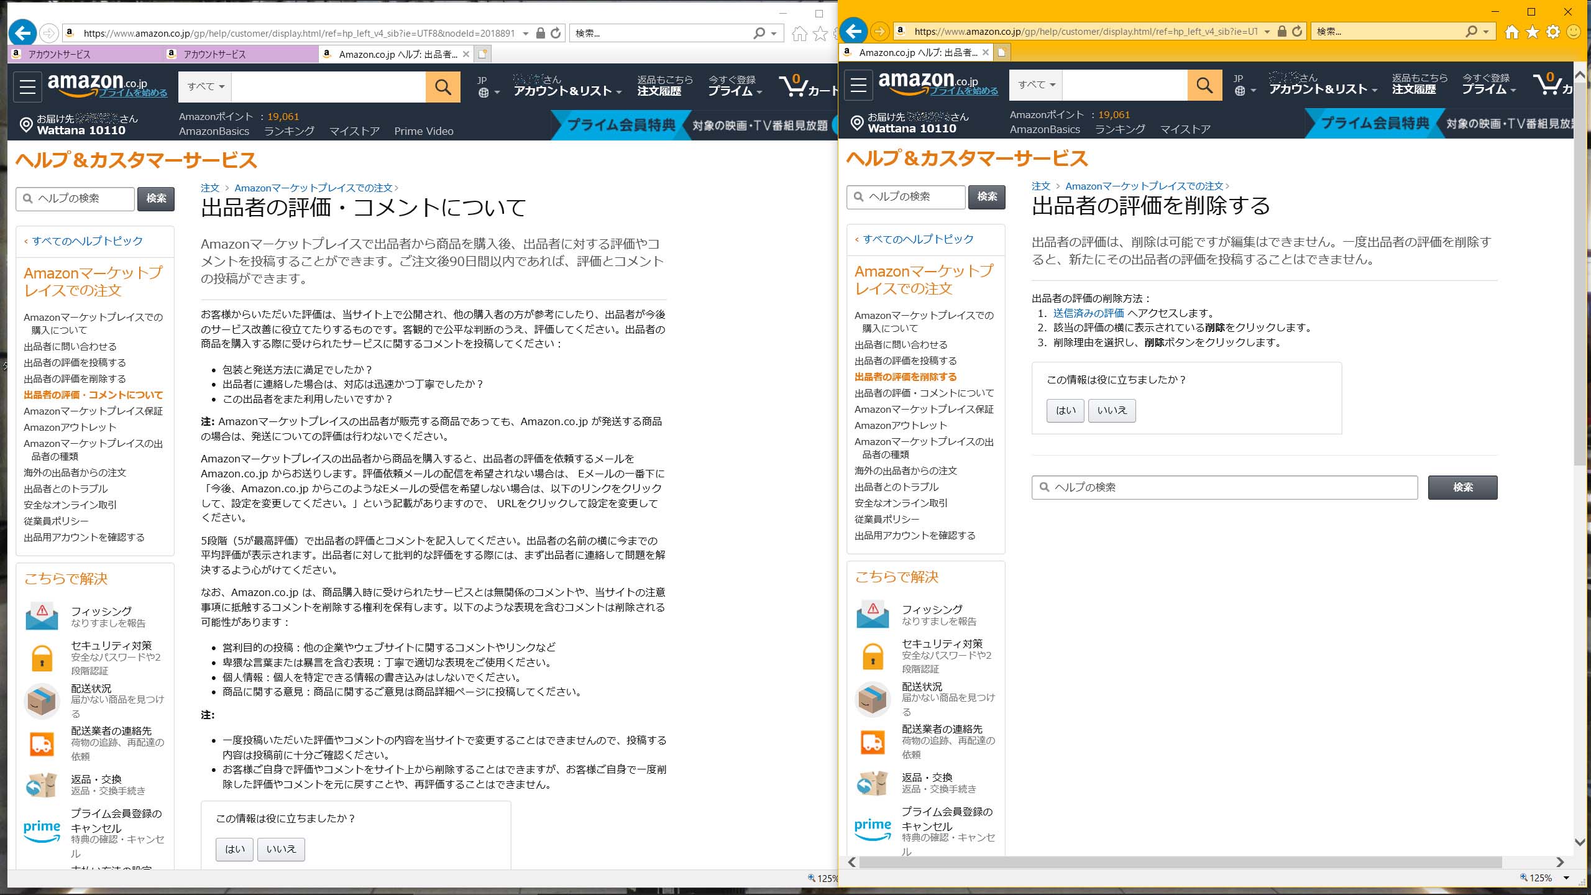Open the hamburger menu on right Amazon page
The width and height of the screenshot is (1591, 895).
859,85
